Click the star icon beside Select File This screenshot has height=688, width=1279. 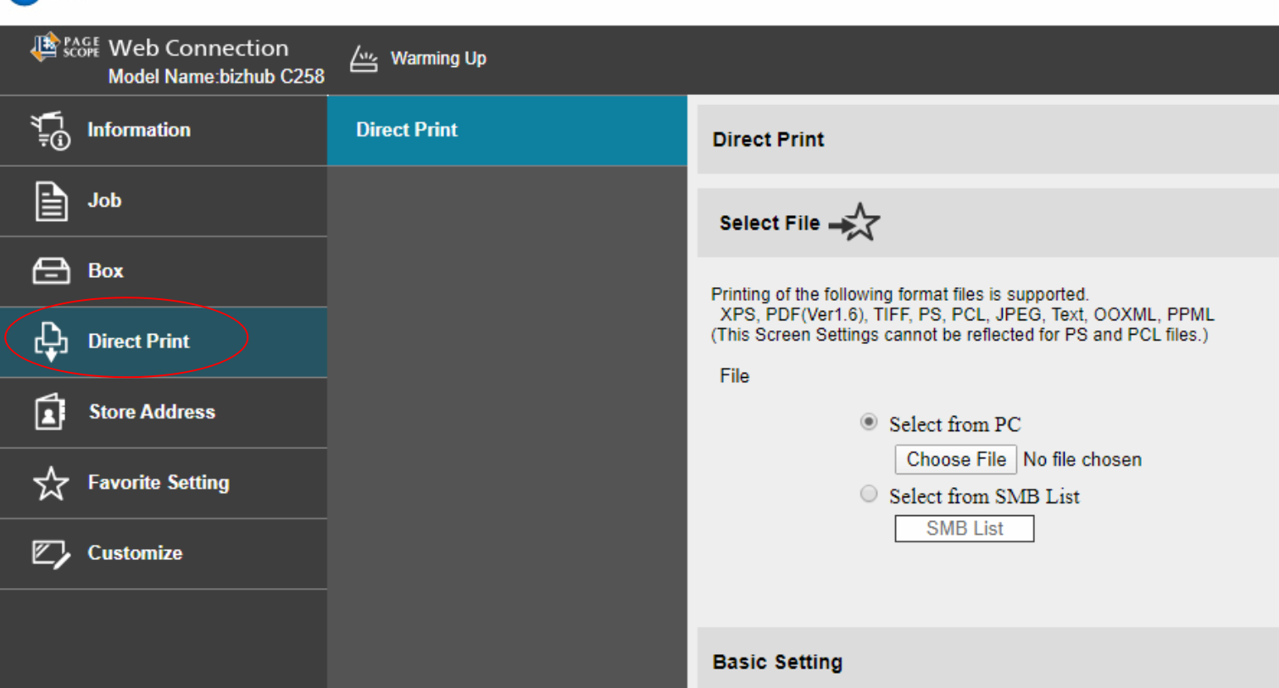856,224
